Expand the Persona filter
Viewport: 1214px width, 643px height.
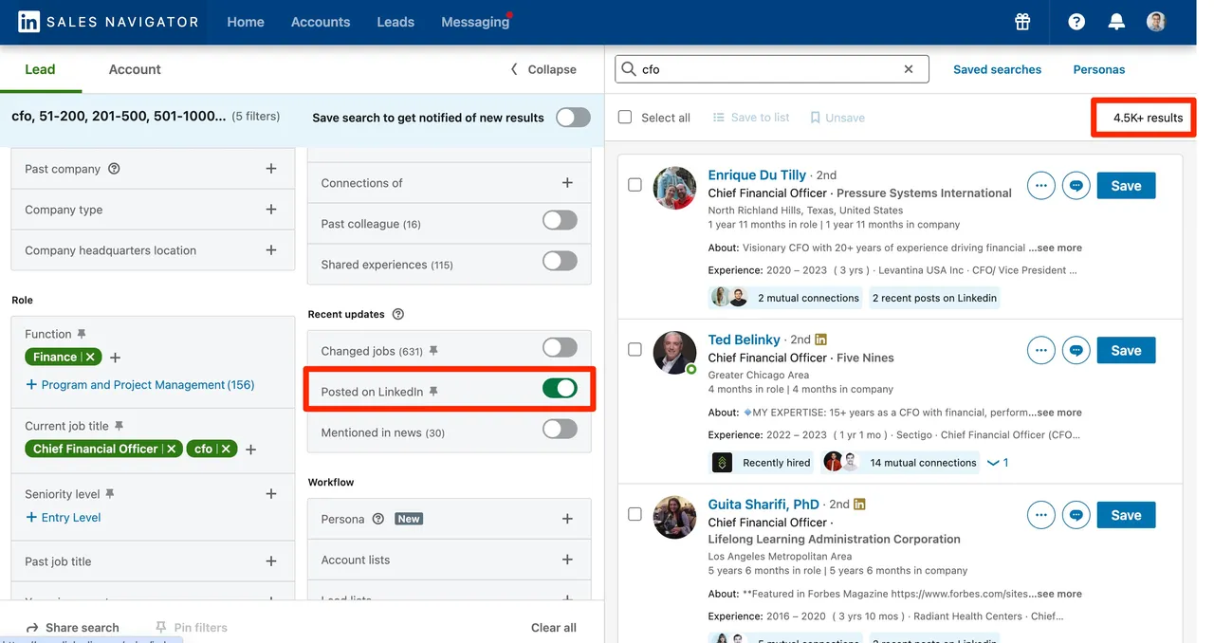coord(567,519)
